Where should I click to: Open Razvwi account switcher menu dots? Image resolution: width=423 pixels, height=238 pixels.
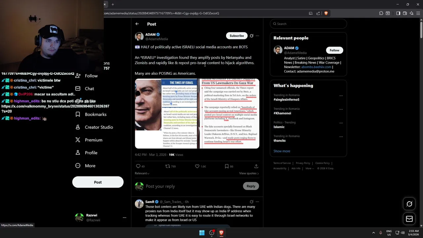pos(125,218)
